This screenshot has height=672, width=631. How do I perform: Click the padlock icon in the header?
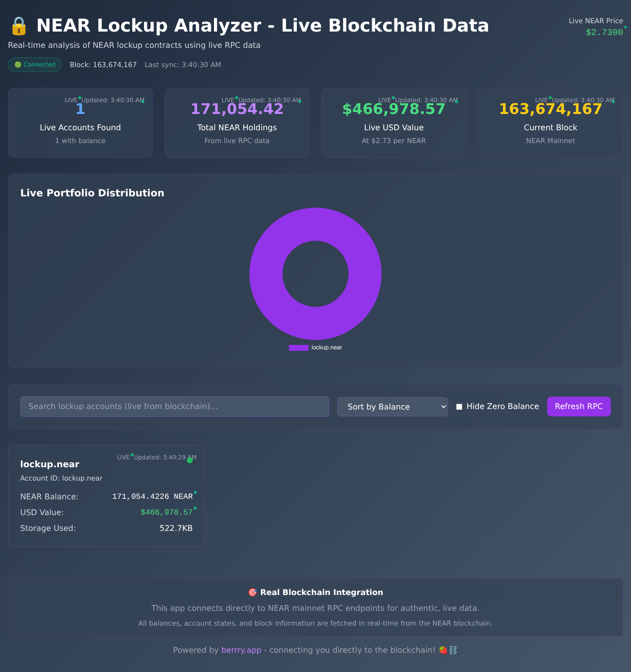coord(18,25)
